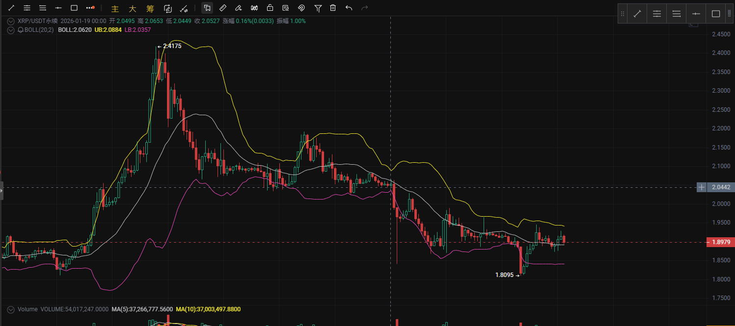Click the candlestick pattern icon
The image size is (735, 326).
pyautogui.click(x=254, y=8)
